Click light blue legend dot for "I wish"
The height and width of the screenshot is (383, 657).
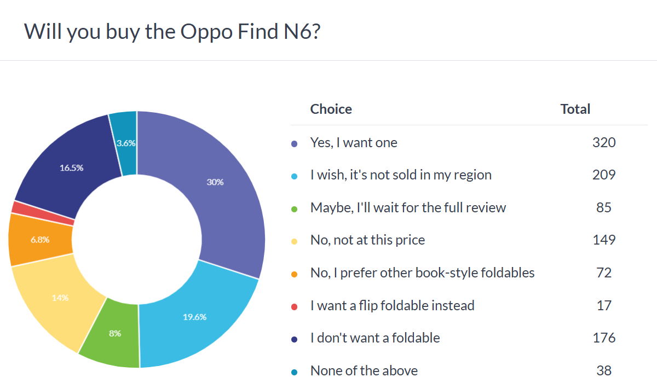tap(295, 176)
